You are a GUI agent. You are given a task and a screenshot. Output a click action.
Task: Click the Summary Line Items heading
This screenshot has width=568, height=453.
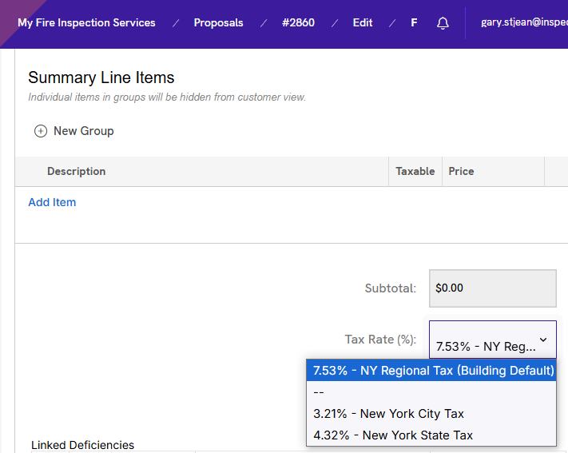101,77
